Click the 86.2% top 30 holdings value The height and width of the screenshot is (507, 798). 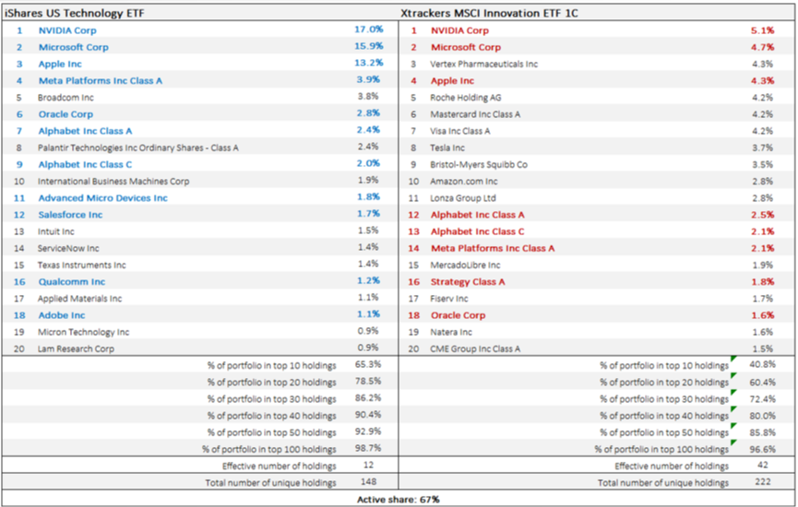368,398
